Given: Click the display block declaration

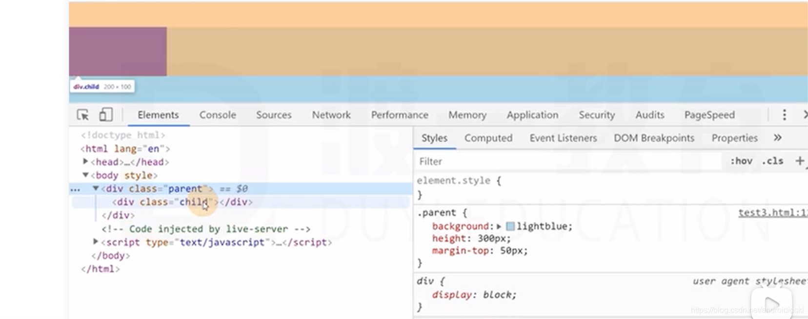Looking at the screenshot, I should click(474, 295).
